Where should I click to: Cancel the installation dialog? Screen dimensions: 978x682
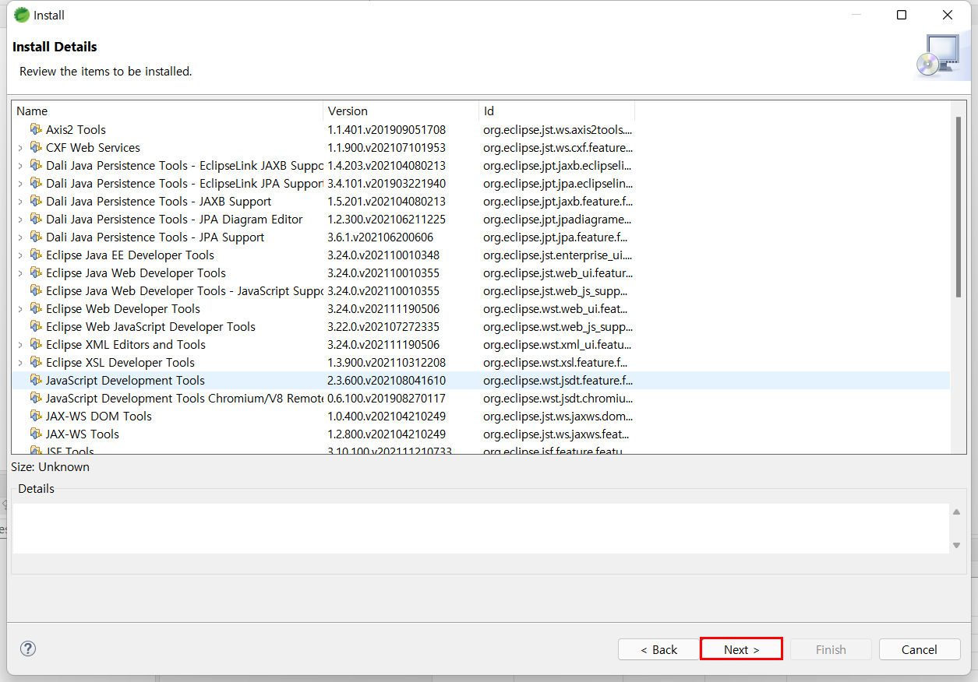point(920,649)
